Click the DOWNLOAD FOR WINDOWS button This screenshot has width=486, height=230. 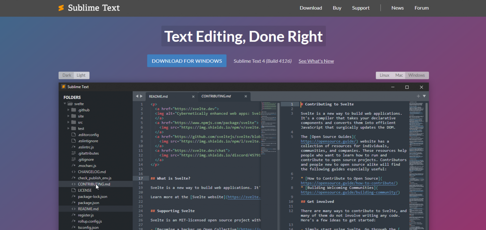[187, 61]
